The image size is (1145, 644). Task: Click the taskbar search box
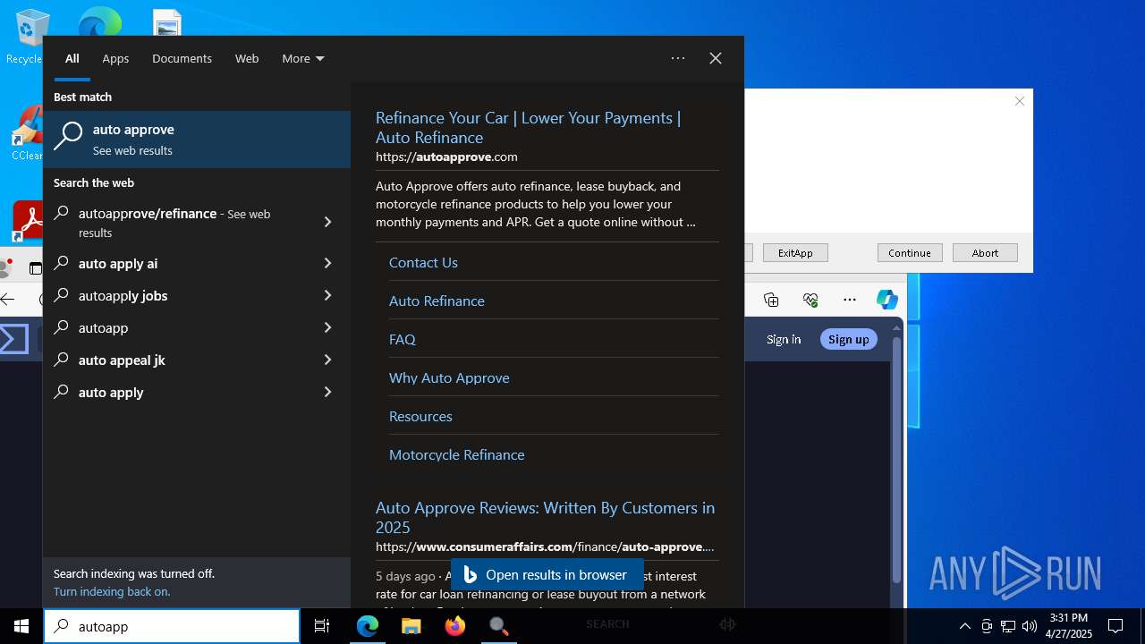172,626
